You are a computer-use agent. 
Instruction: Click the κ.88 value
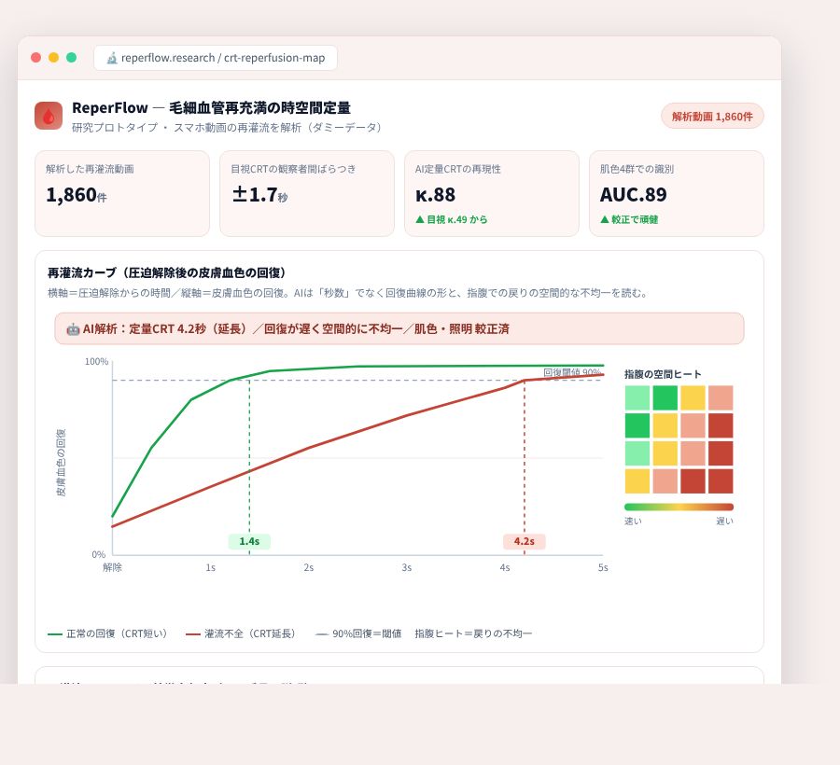[x=436, y=195]
